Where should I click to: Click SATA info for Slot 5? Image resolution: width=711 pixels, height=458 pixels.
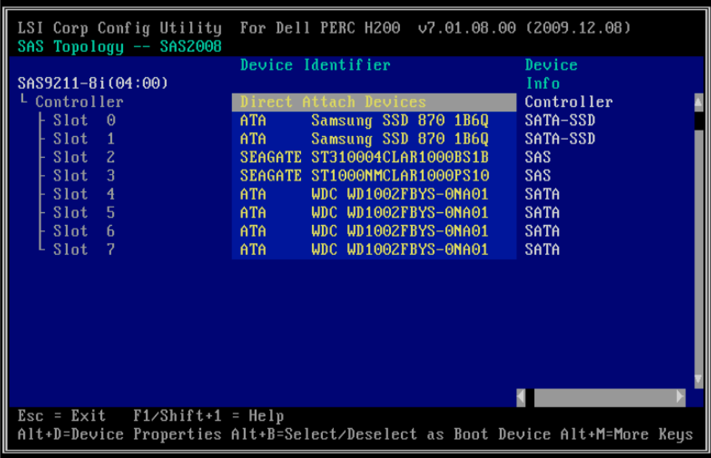click(x=543, y=213)
